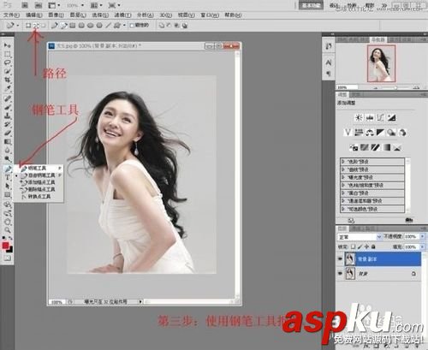Choose Invert adjustment icon

(x=354, y=147)
